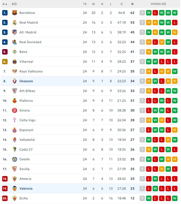
Task: Sort by the TR matches played column
Action: click(85, 4)
